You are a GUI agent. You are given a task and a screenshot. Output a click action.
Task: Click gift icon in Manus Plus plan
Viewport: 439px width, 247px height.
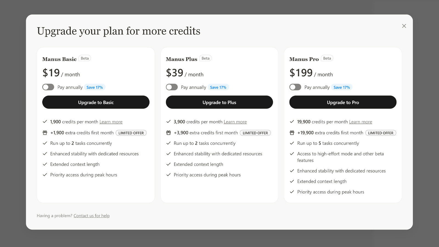[168, 133]
